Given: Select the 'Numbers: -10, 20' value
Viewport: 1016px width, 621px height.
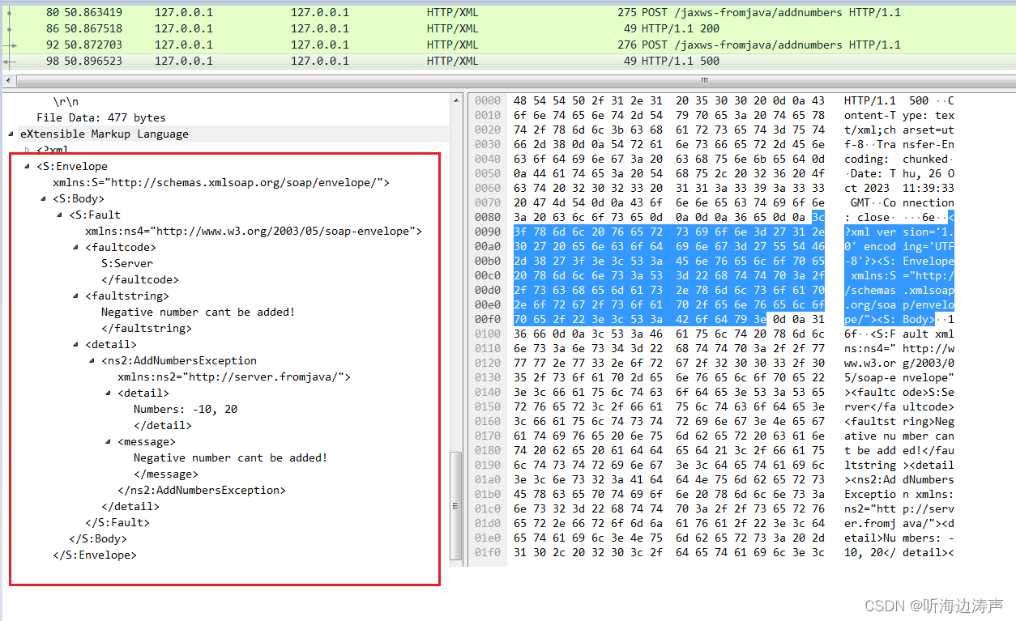Looking at the screenshot, I should (x=186, y=409).
